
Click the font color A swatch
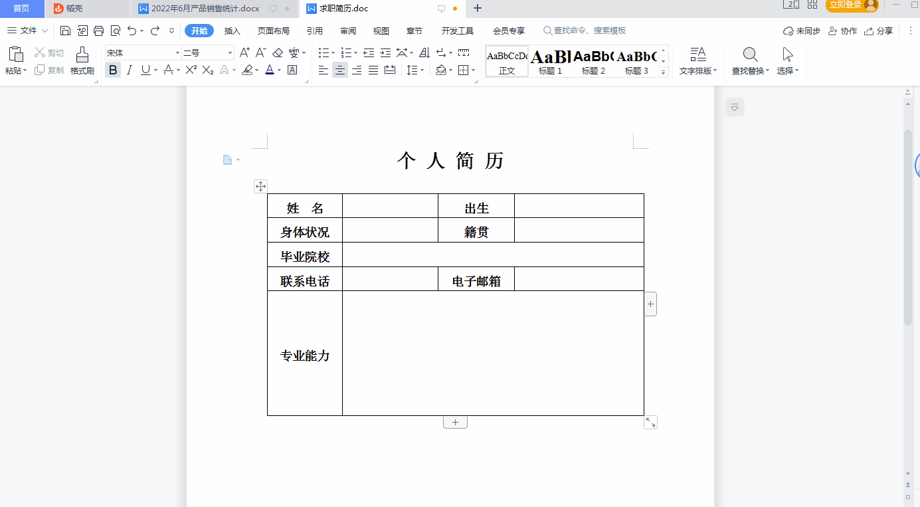pyautogui.click(x=269, y=70)
